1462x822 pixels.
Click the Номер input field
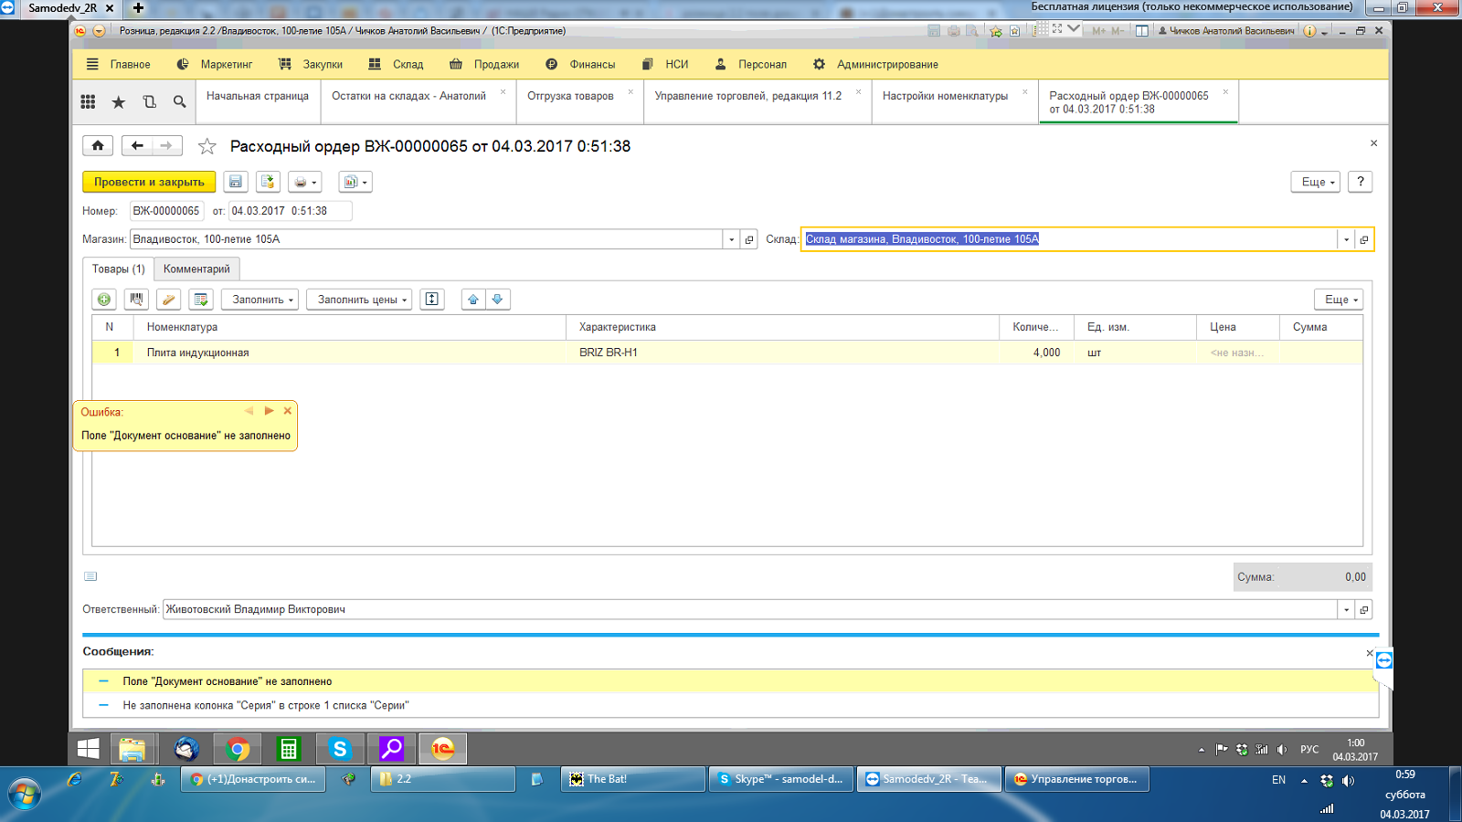(x=166, y=211)
